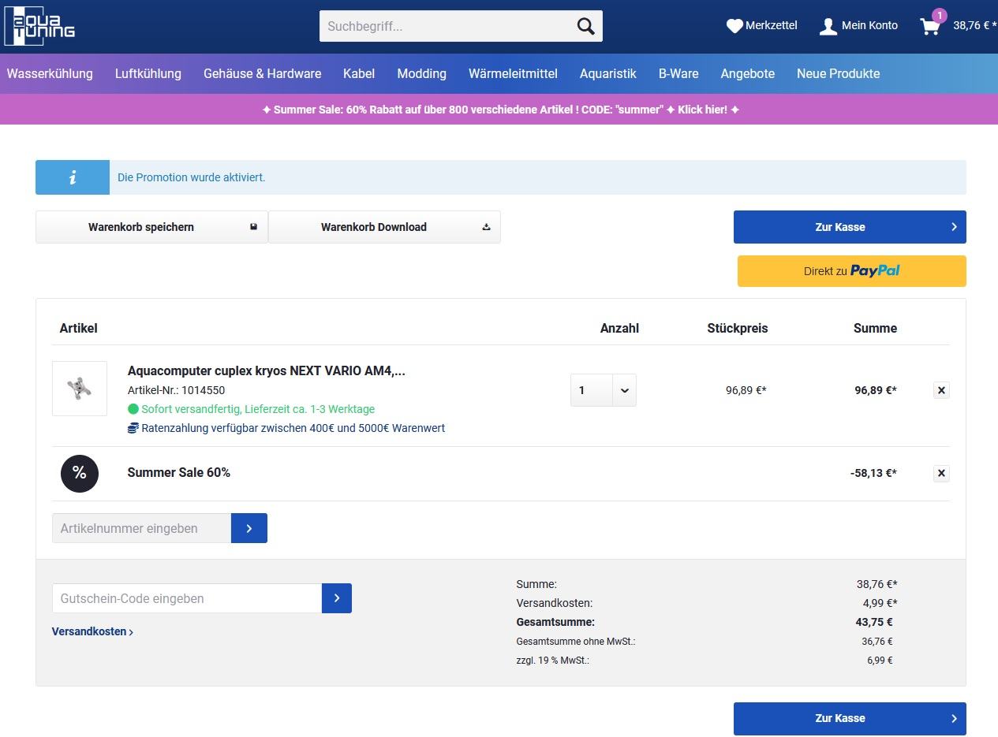
Task: Click the search magnifier icon
Action: 585,26
